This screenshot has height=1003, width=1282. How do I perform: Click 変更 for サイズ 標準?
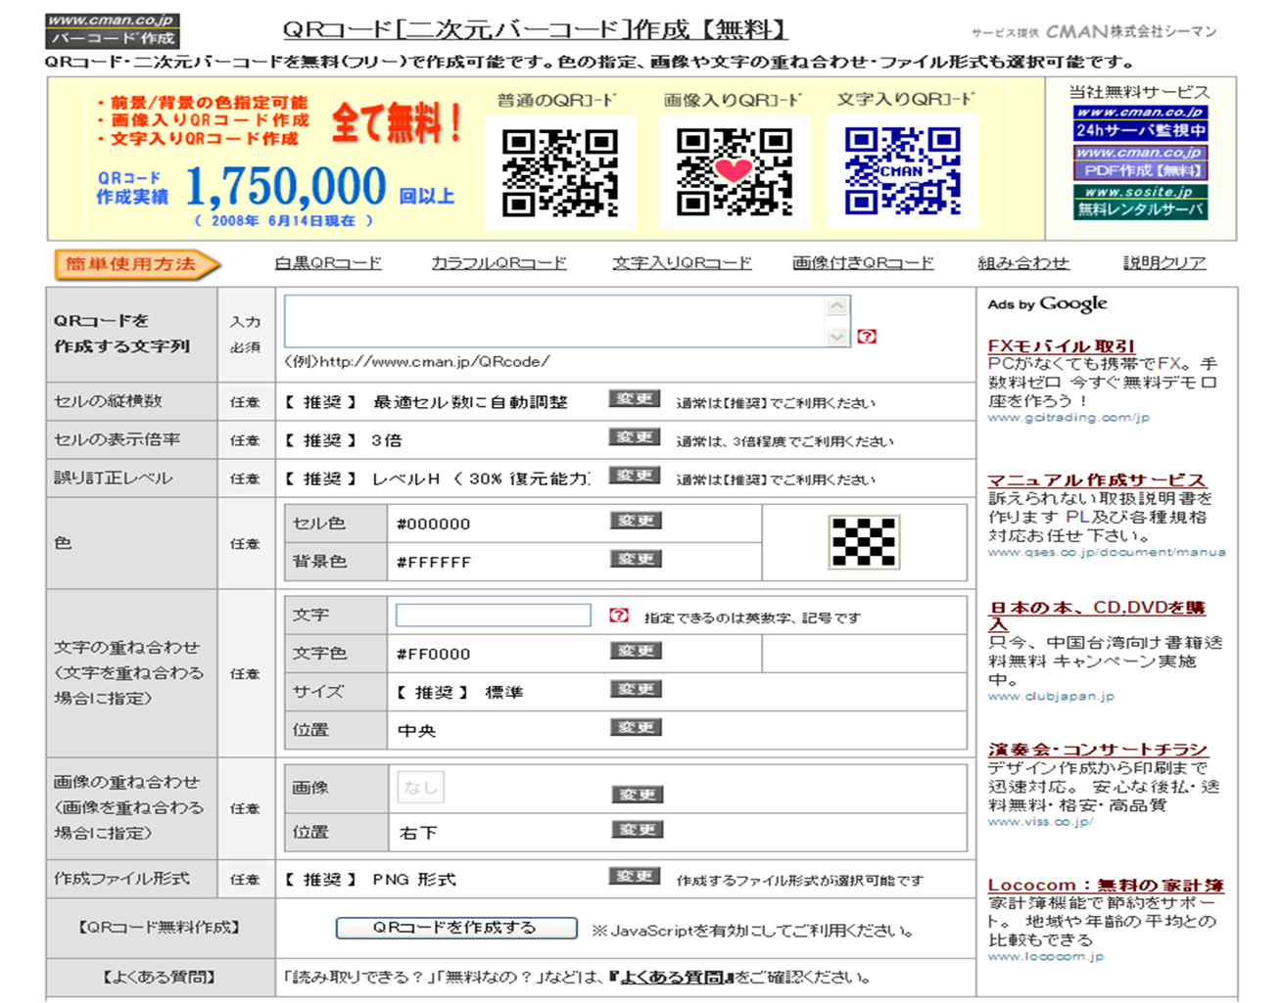(635, 689)
